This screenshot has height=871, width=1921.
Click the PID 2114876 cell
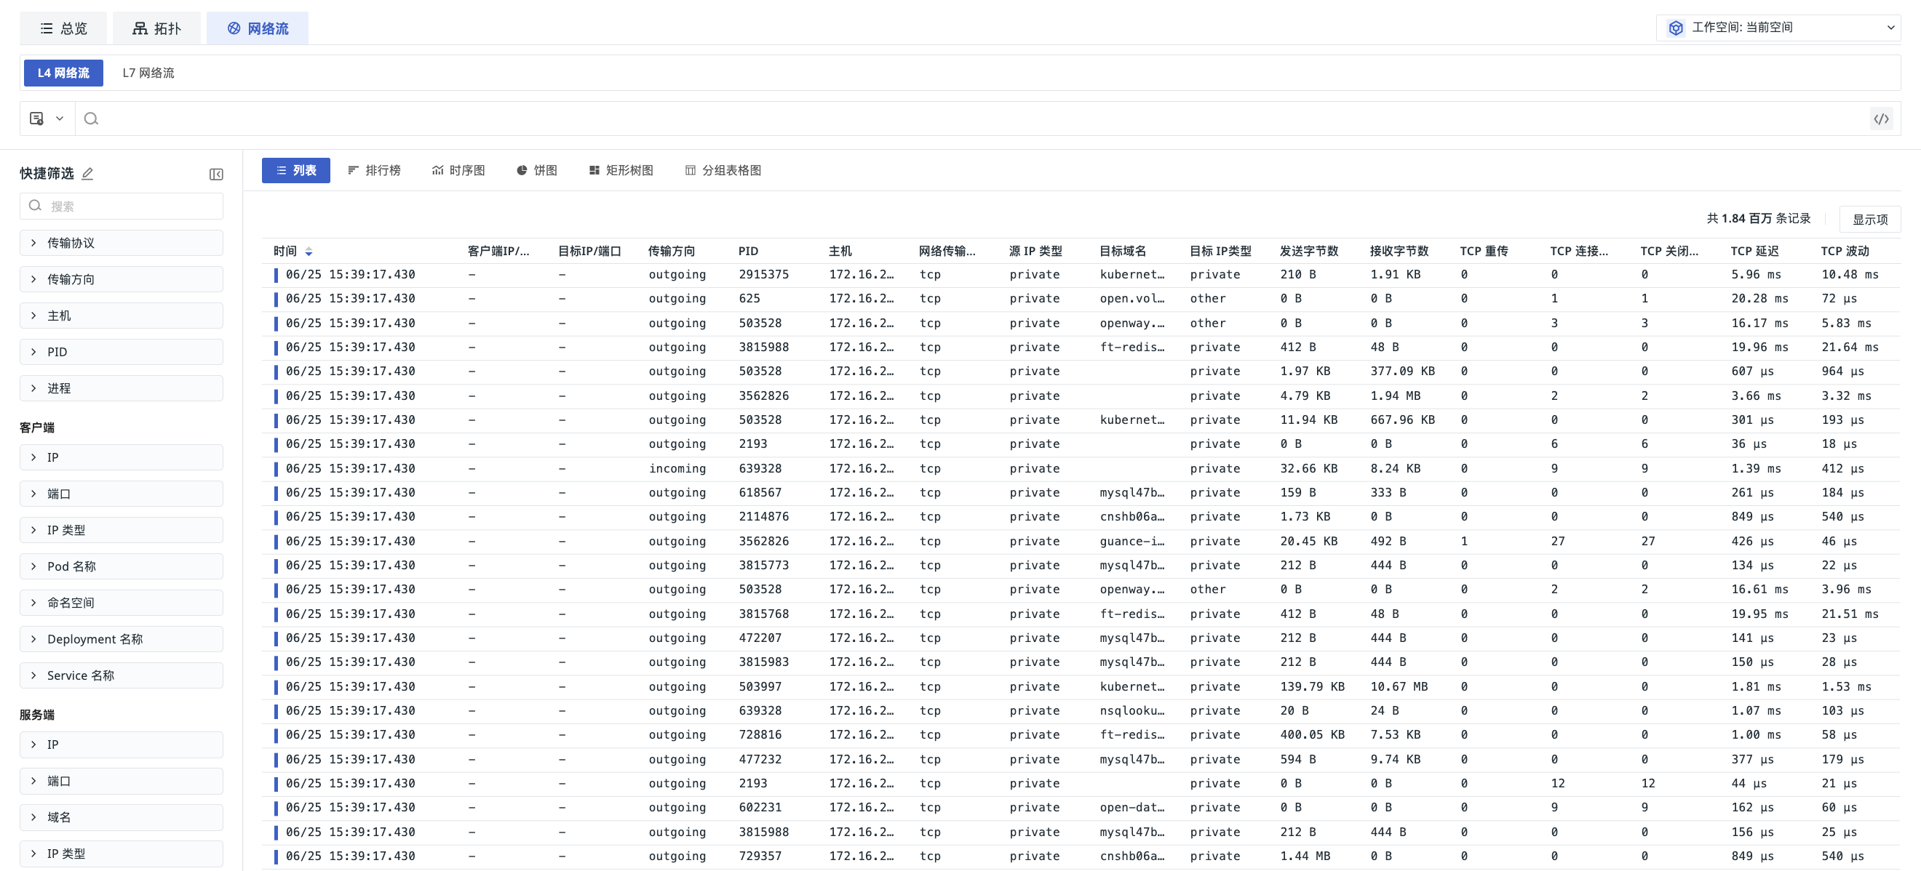763,517
